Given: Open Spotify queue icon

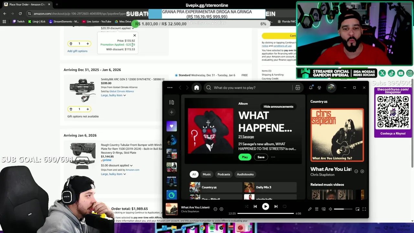Looking at the screenshot, I should coord(317,209).
